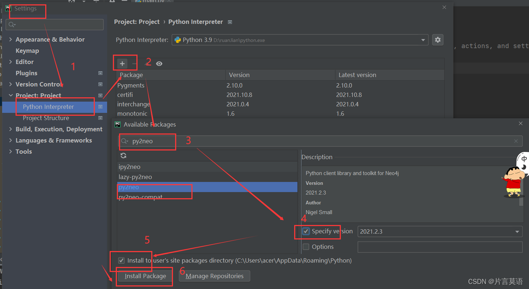
Task: Toggle install to user's site packages checkbox
Action: point(121,260)
